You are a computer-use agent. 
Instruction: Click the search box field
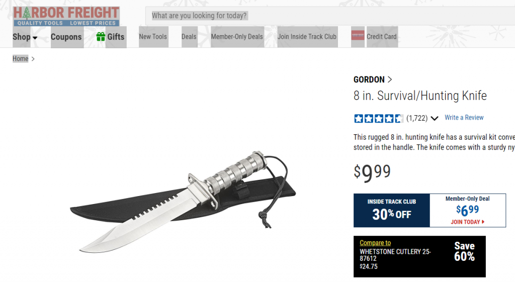330,16
